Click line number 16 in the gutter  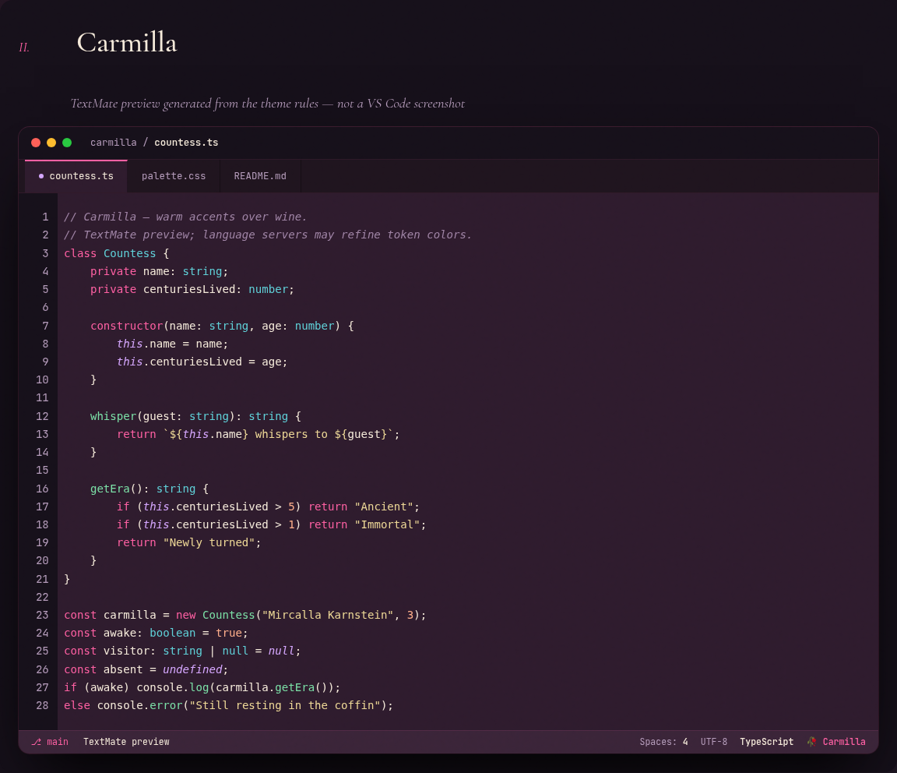coord(42,489)
